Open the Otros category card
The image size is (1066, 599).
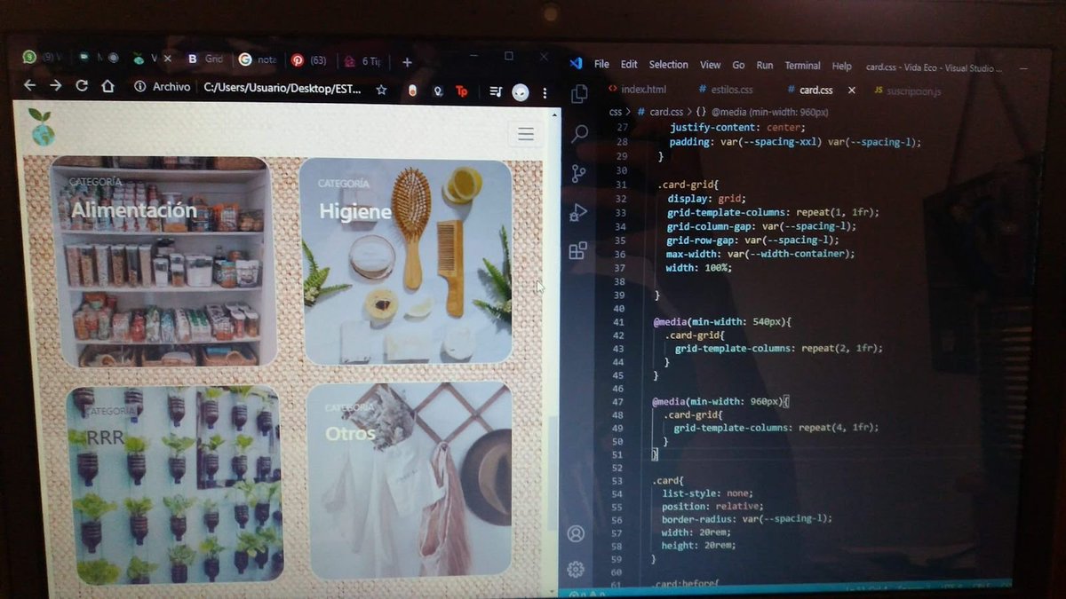pos(410,480)
